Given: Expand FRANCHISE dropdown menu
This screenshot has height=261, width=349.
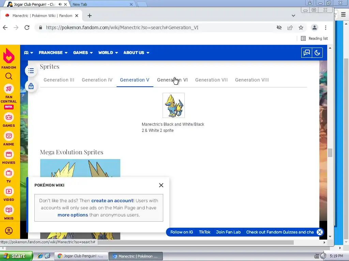Looking at the screenshot, I should (x=53, y=53).
